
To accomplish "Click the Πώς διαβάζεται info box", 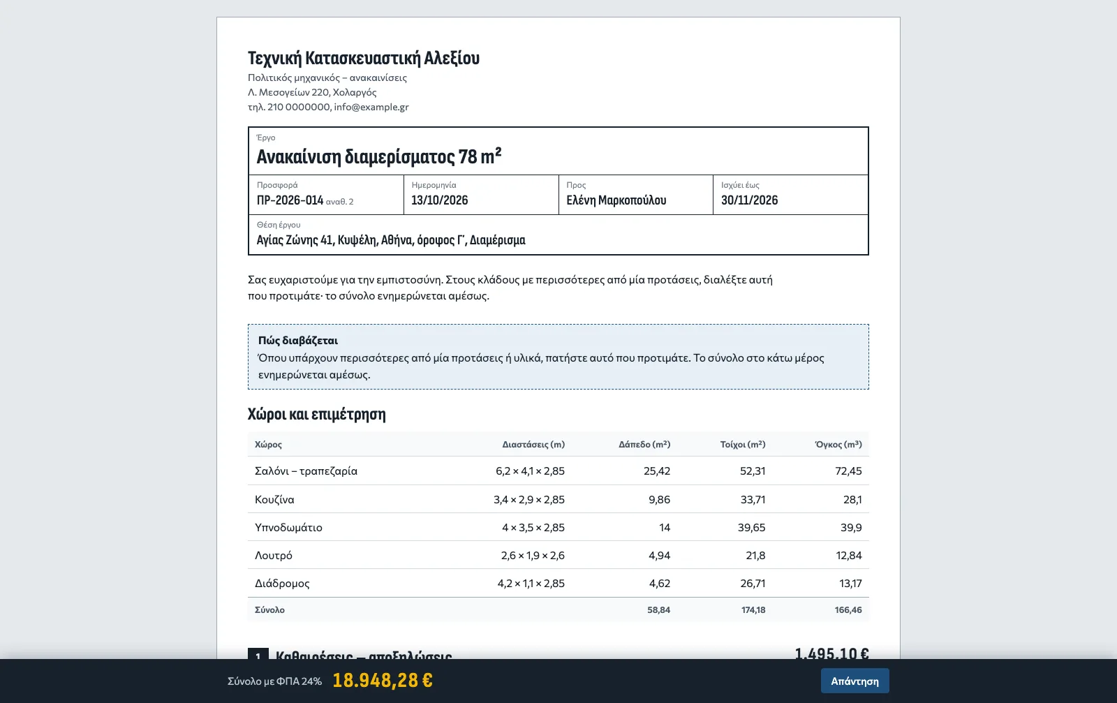I will [558, 357].
